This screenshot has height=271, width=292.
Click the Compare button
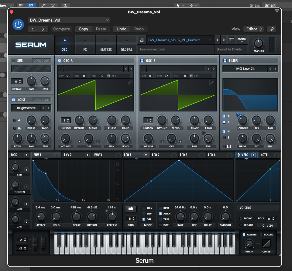(x=61, y=29)
